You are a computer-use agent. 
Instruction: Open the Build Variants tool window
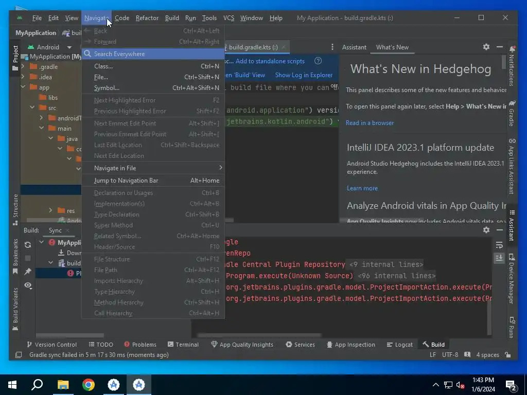pyautogui.click(x=15, y=309)
